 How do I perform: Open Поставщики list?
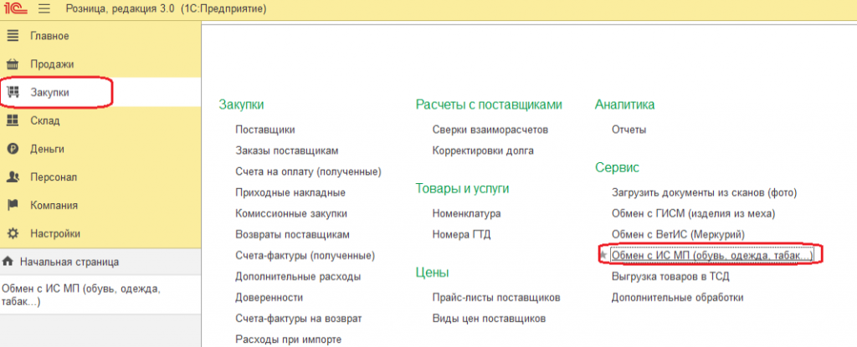tap(265, 130)
